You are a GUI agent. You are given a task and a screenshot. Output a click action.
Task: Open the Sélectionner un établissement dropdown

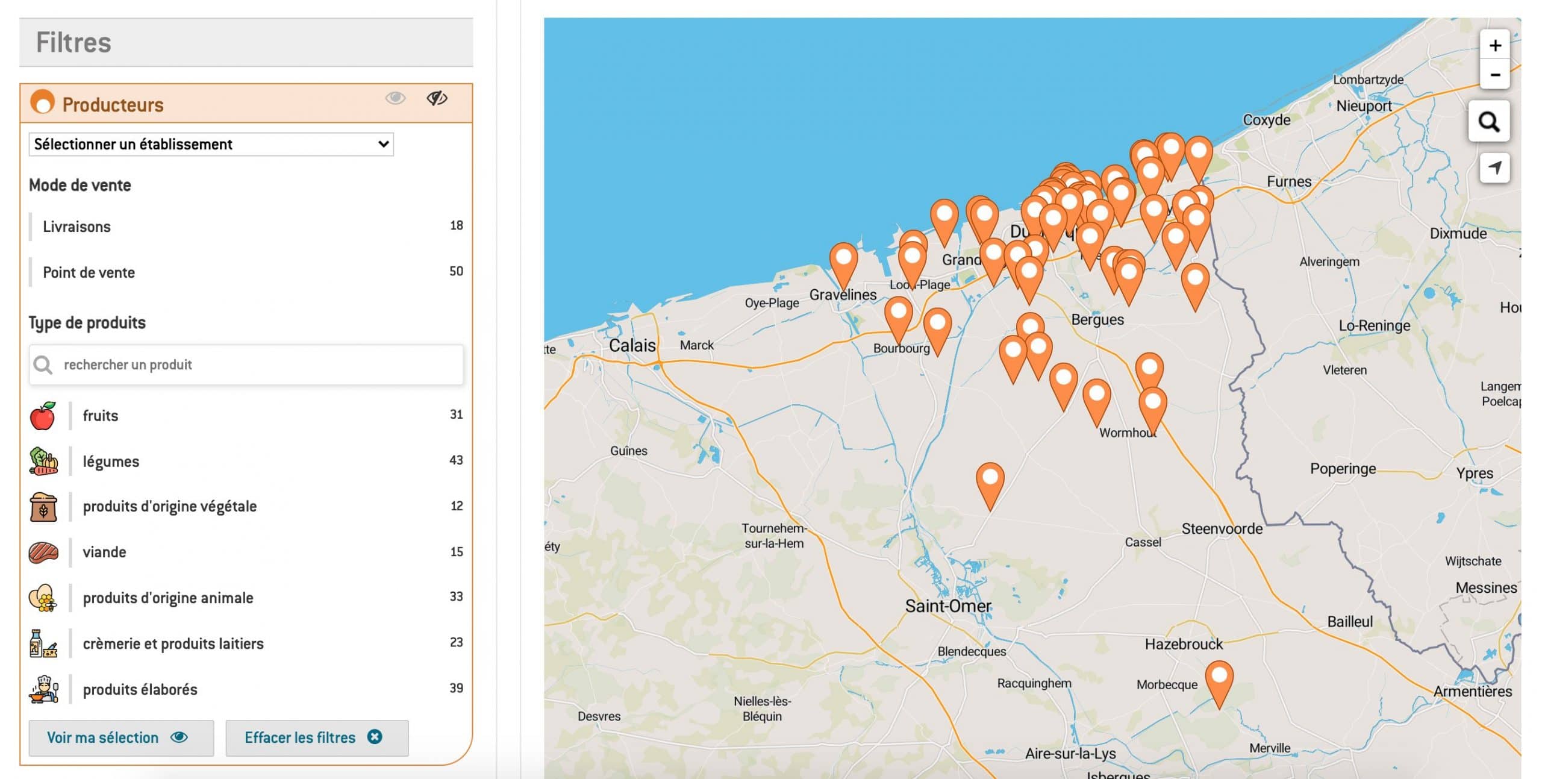211,144
